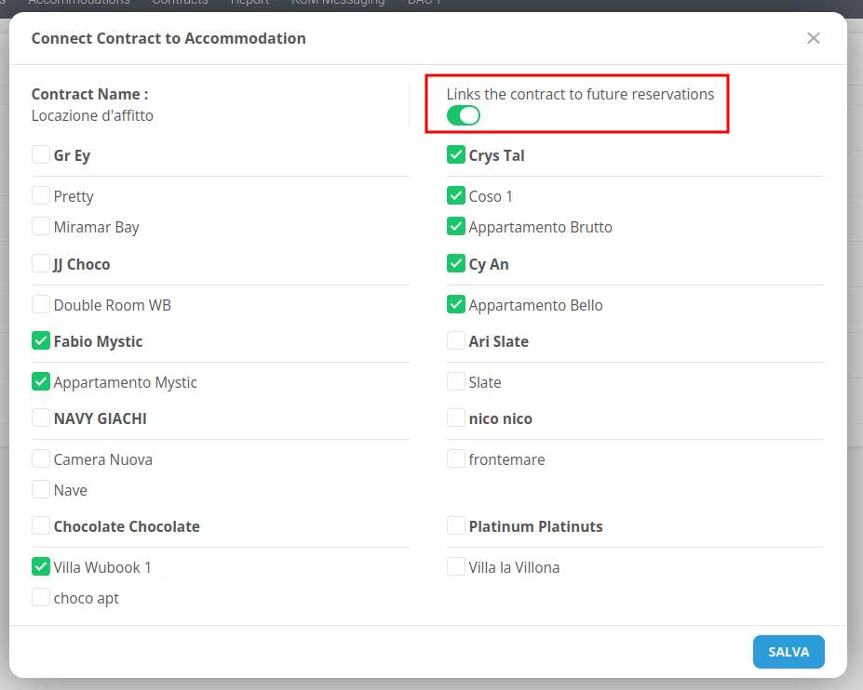Uncheck the Villa Wubook 1 checkbox
863x690 pixels.
41,567
